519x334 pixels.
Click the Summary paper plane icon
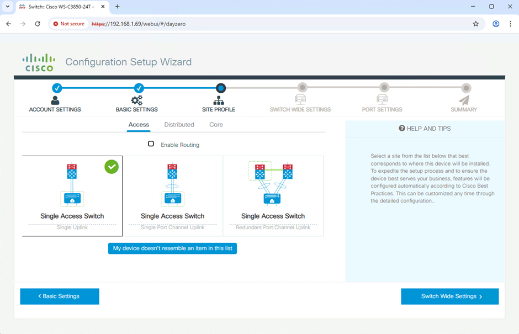point(464,100)
